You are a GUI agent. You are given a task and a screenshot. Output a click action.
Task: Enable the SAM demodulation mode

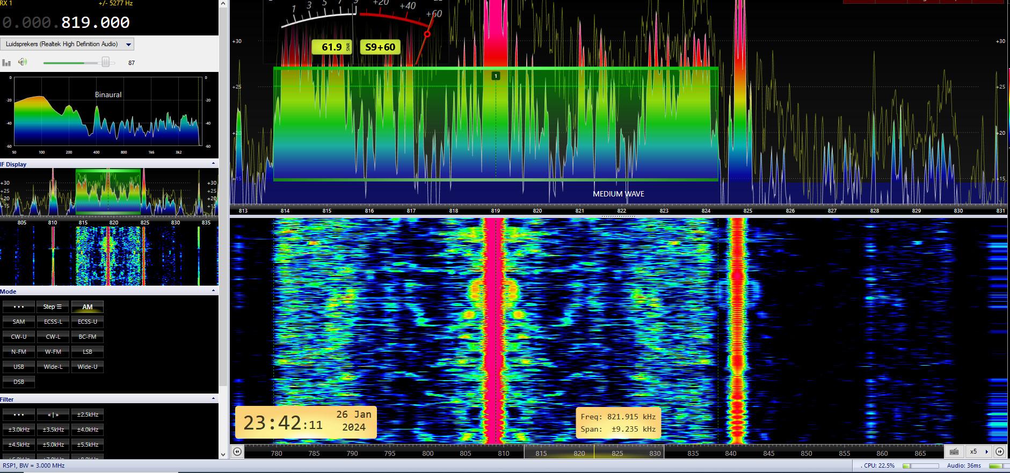[19, 322]
